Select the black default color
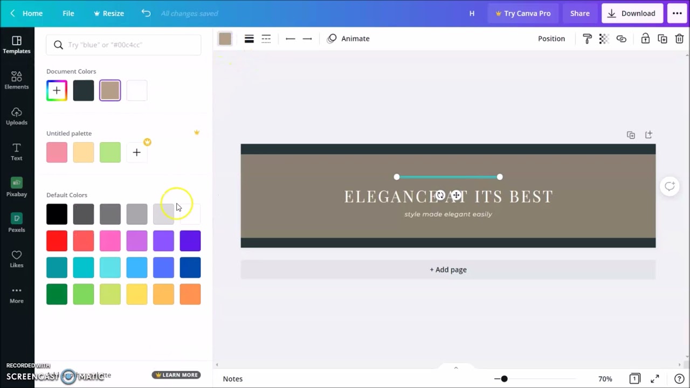Screen dimensions: 690x388 pos(57,214)
